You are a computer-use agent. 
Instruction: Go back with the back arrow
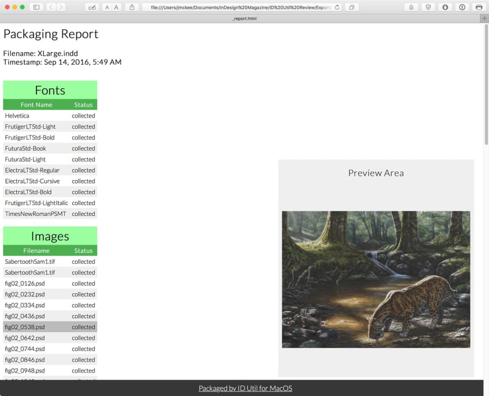tap(51, 7)
